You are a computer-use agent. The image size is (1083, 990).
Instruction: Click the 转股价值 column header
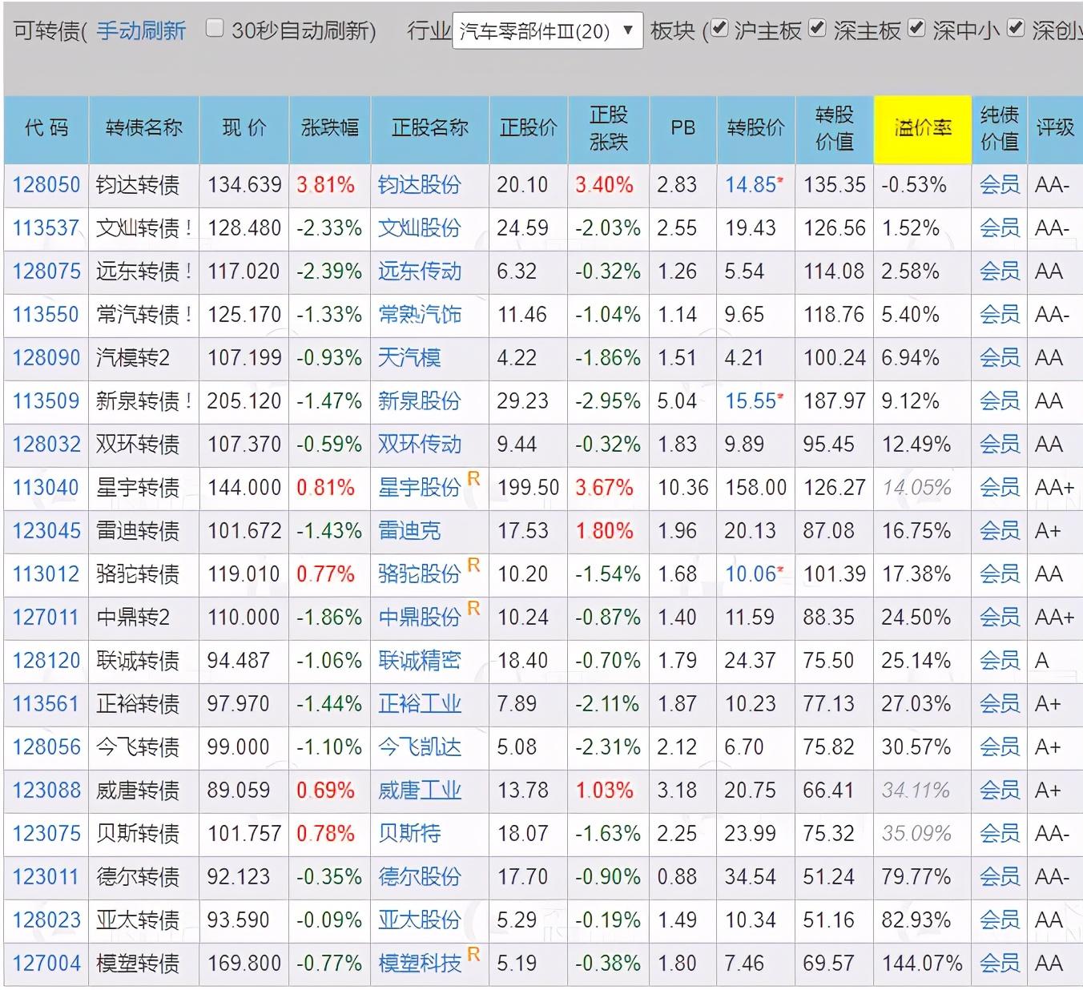tap(833, 128)
